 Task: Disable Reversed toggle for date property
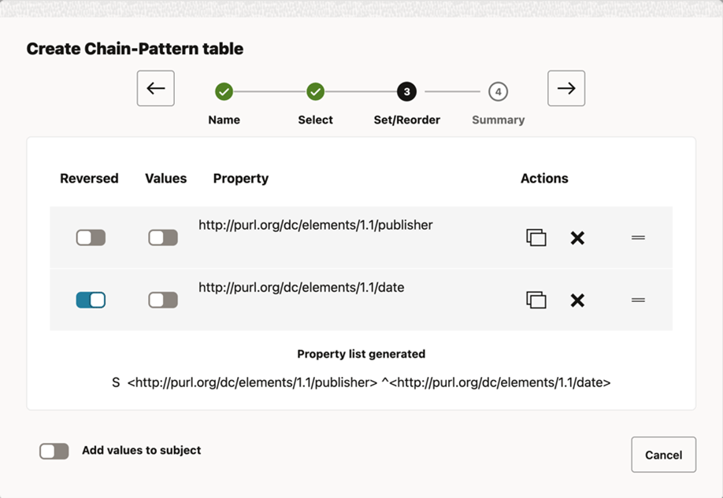click(x=91, y=300)
